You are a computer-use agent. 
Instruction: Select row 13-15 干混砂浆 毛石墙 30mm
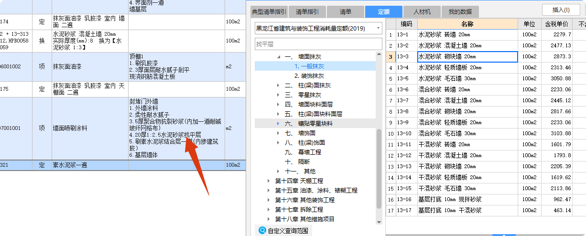tap(485, 188)
